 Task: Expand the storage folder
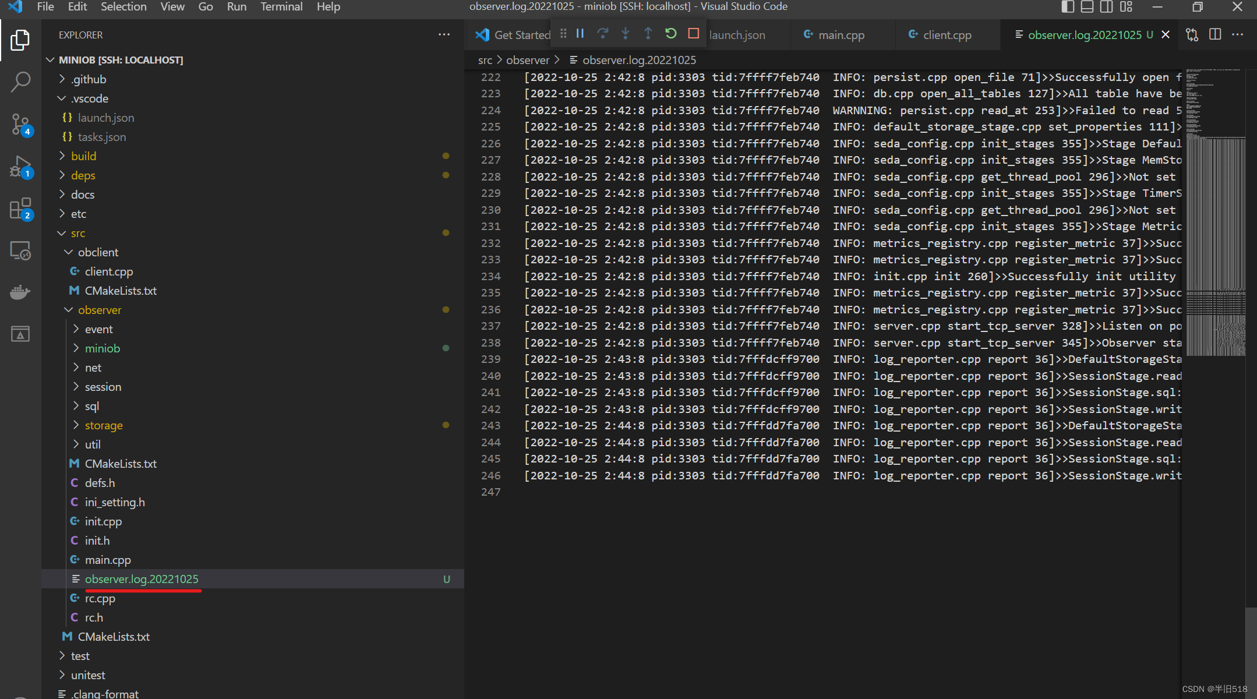pos(104,425)
